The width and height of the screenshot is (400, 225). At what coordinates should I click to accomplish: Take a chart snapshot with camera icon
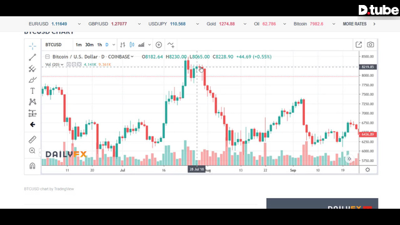371,44
